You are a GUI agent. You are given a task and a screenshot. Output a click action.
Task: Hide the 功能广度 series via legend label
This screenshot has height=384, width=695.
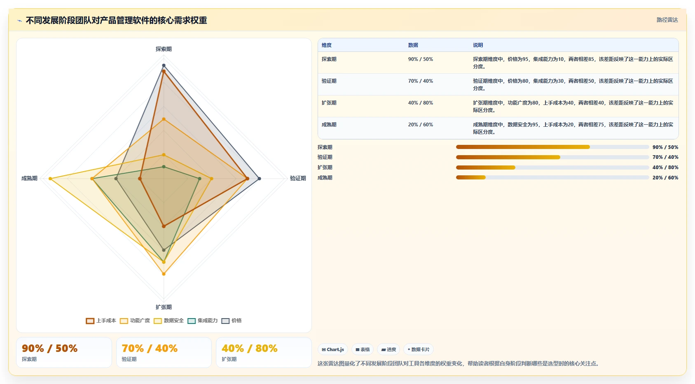click(140, 321)
